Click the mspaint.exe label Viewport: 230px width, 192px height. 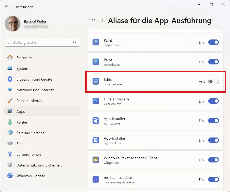coord(112,45)
